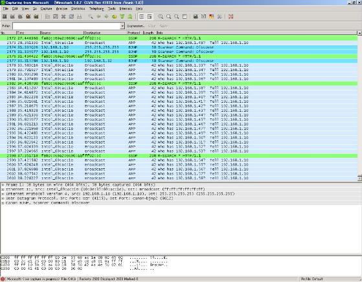
Task: Open the Analyze menu
Action: (62, 8)
